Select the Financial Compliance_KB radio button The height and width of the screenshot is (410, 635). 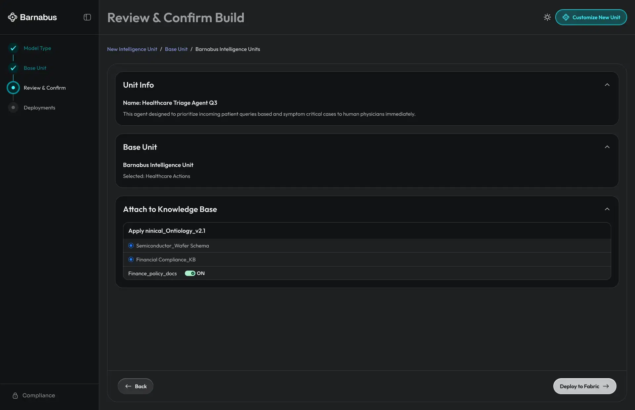coord(131,260)
